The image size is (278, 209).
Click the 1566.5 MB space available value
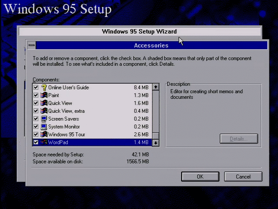click(x=138, y=162)
